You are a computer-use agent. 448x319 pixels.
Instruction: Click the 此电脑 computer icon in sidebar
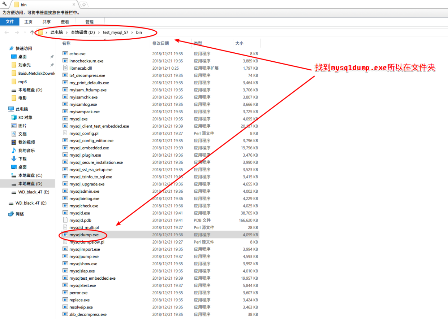pos(11,109)
